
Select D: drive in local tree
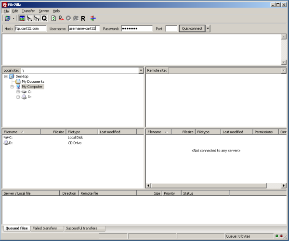coord(29,97)
